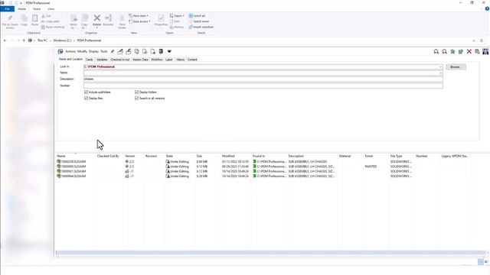
Task: Open the File ribbon tab
Action: click(x=7, y=8)
